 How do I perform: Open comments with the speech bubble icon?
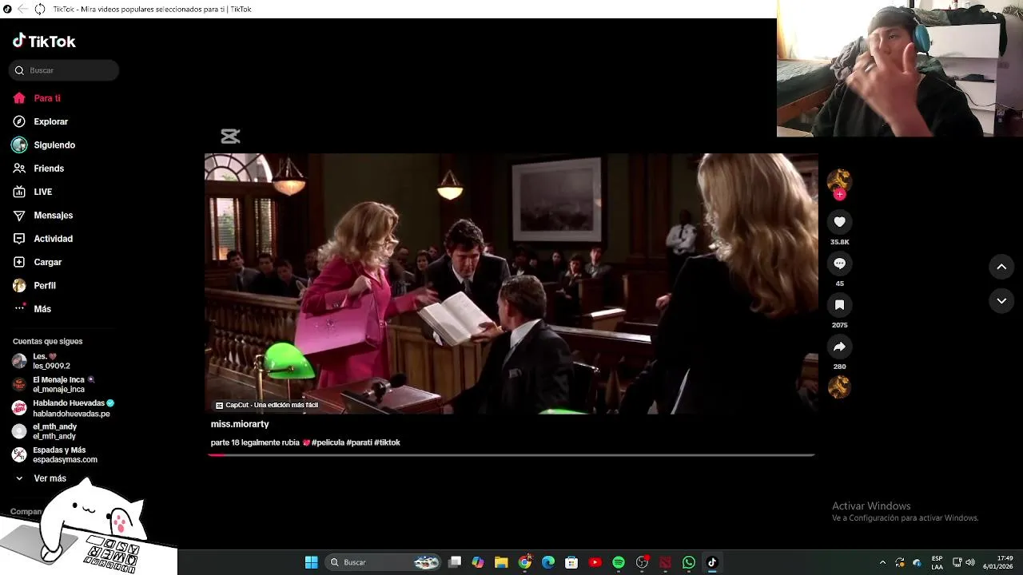pos(839,264)
